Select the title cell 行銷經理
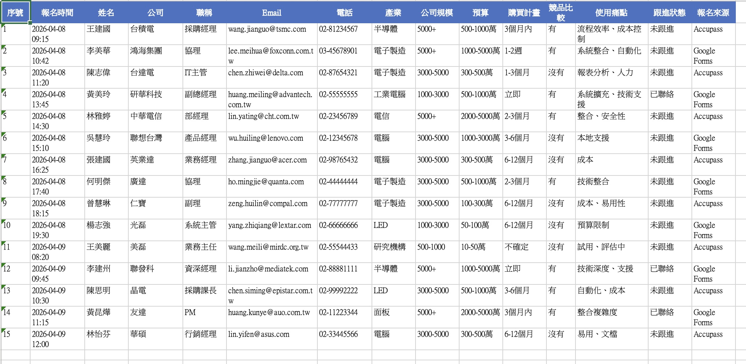 coord(204,339)
